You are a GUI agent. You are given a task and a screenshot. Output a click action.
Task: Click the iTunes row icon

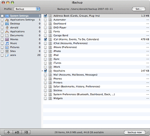point(50,63)
